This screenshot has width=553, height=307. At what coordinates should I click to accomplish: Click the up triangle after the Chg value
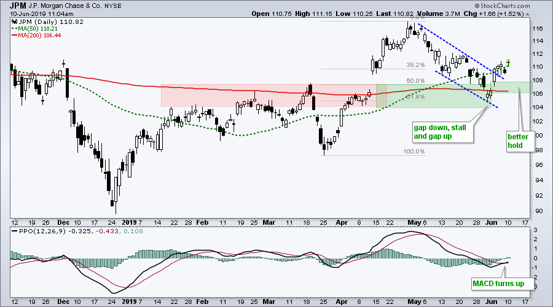click(x=528, y=15)
